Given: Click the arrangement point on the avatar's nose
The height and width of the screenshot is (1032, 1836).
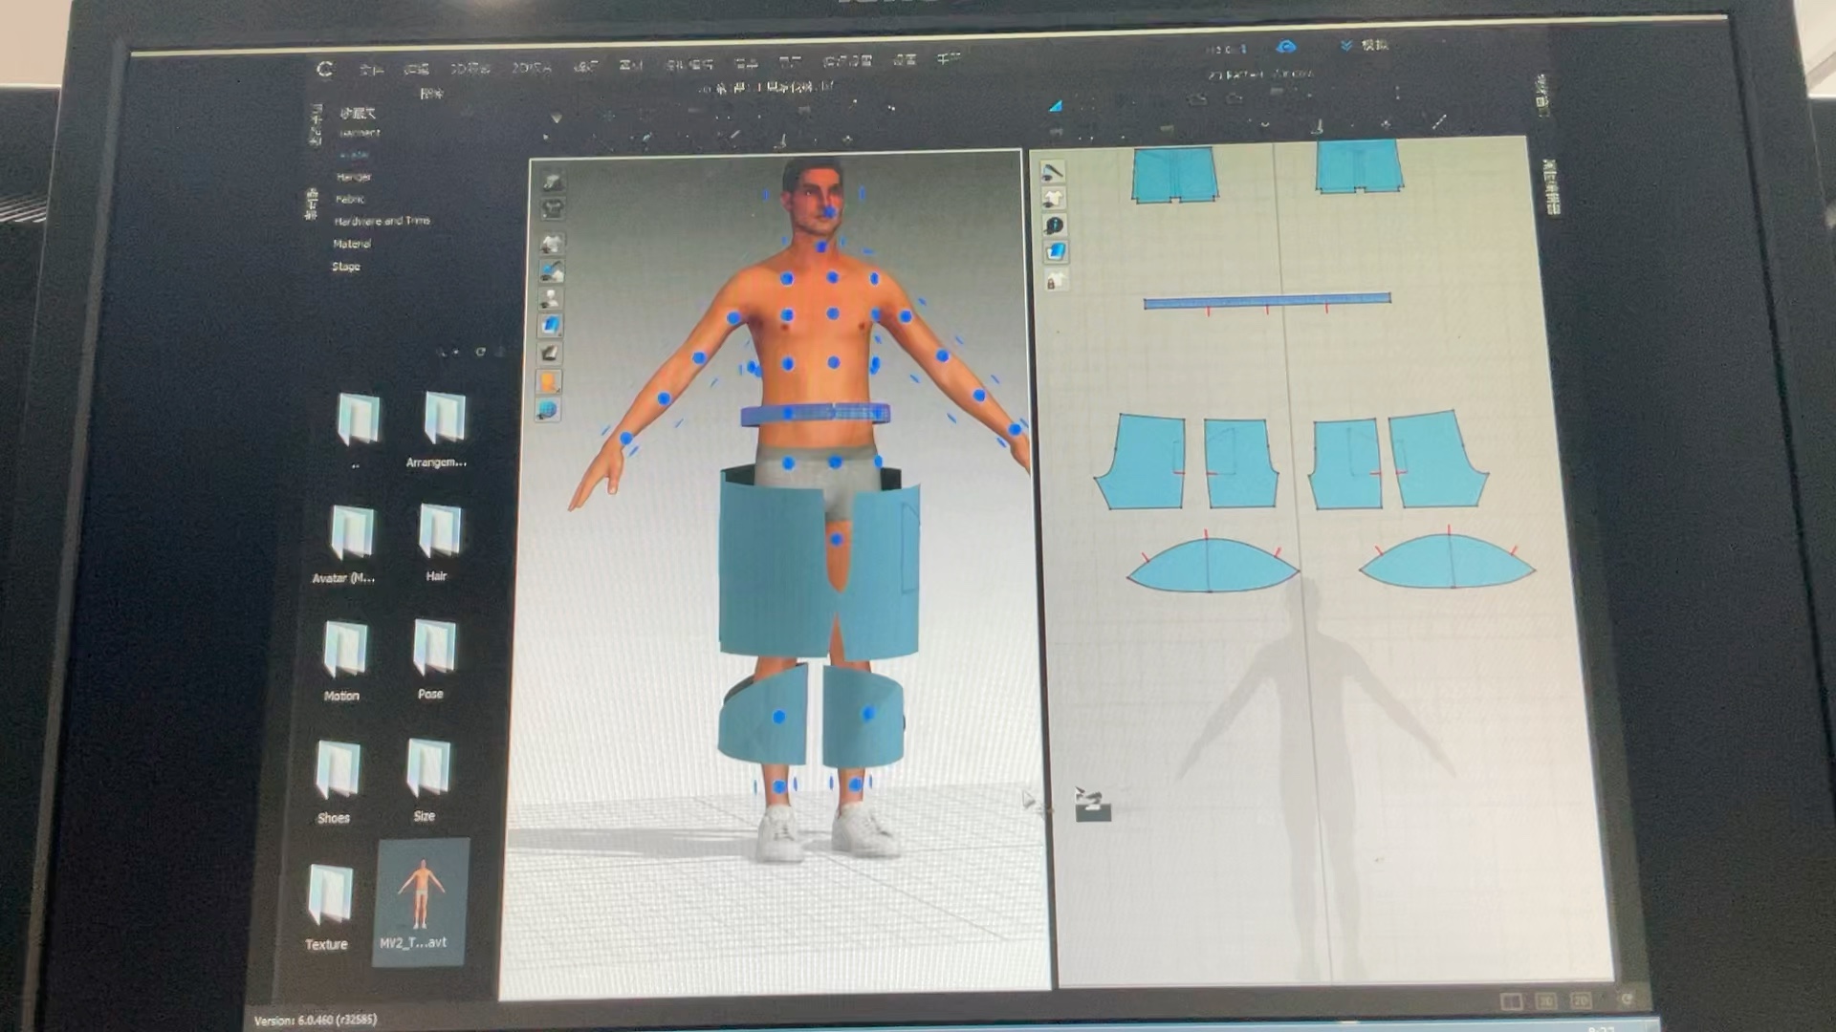Looking at the screenshot, I should [x=830, y=212].
